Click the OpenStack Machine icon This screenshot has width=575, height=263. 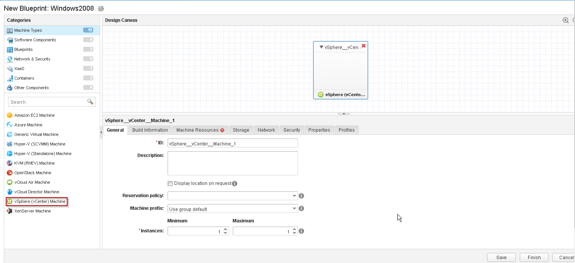[x=10, y=173]
